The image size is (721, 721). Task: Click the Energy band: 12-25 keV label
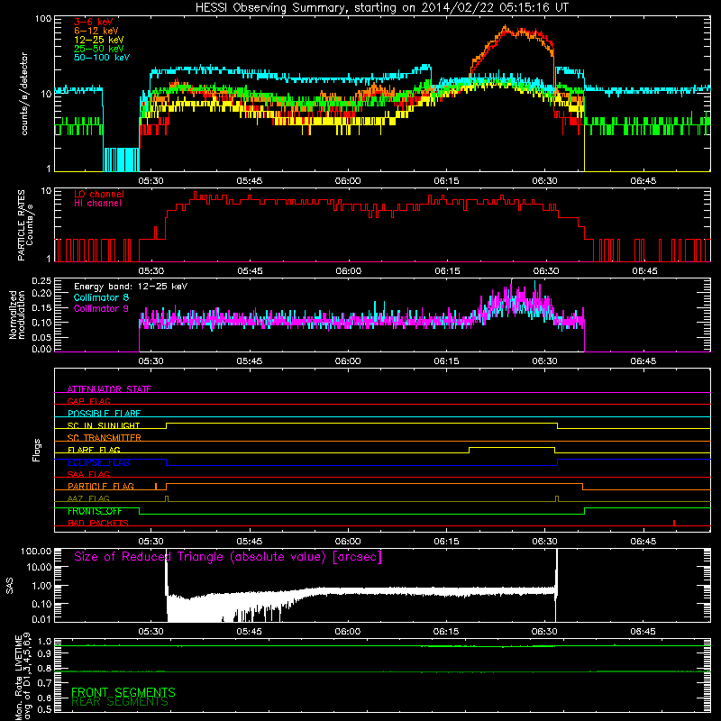coord(131,287)
